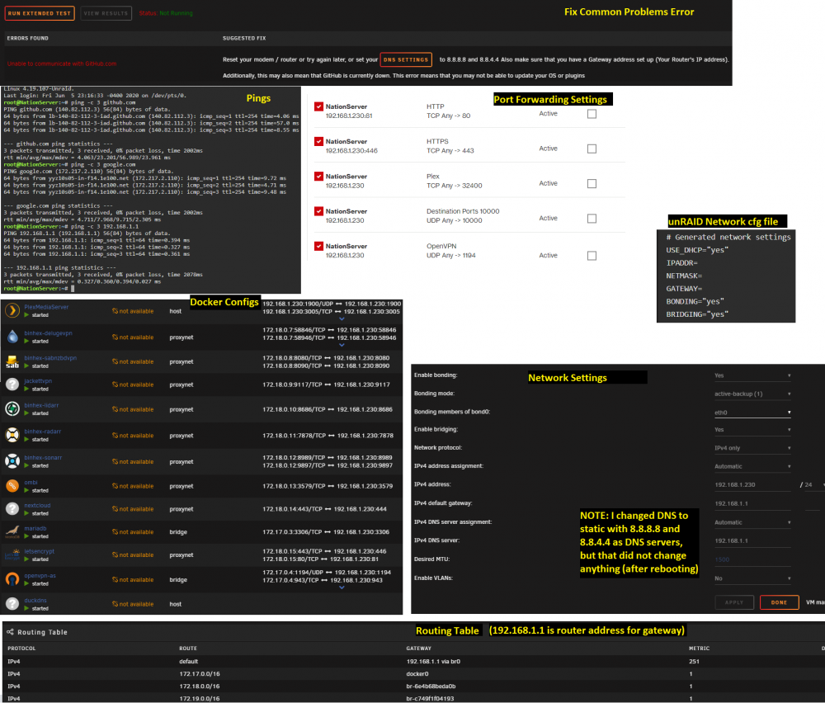825x703 pixels.
Task: Click the binhex-sonarr container icon
Action: (12, 461)
